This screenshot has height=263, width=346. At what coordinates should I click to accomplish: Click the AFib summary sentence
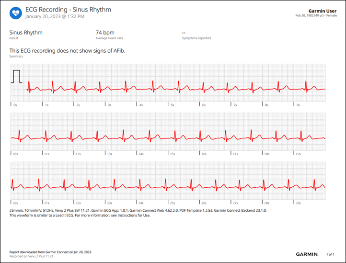pyautogui.click(x=67, y=51)
